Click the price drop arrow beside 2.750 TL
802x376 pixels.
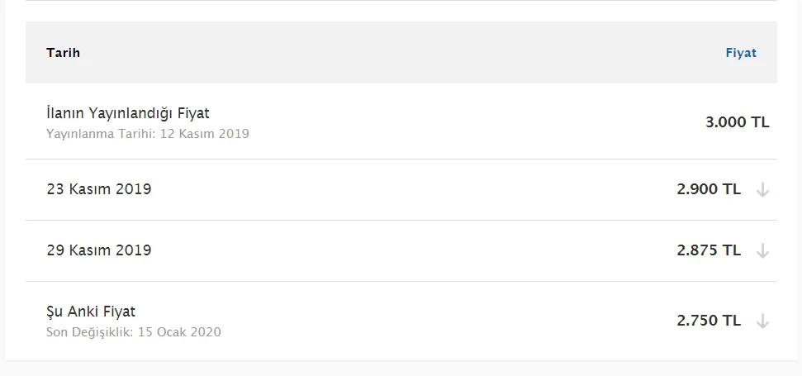762,321
